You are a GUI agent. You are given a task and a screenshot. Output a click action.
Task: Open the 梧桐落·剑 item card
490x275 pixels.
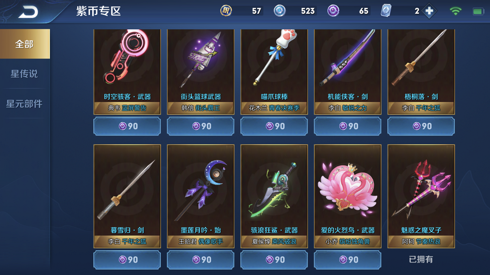(421, 72)
